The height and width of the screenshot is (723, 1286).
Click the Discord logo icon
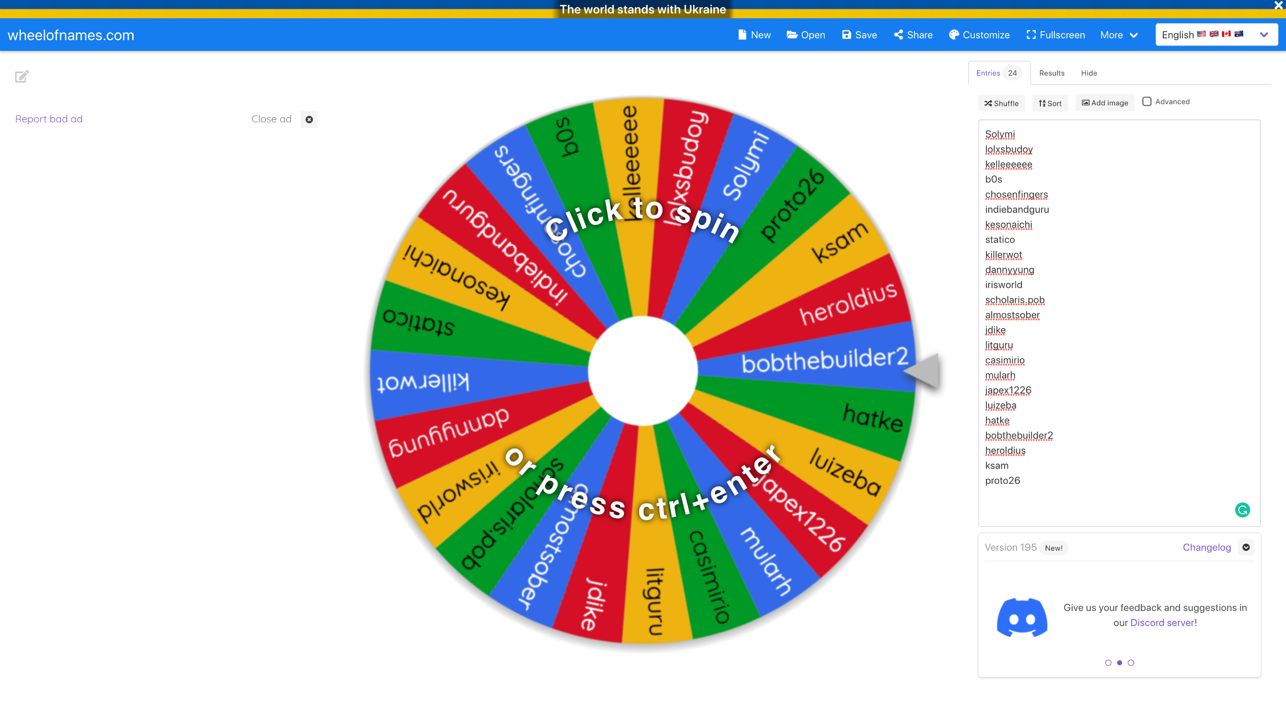1022,617
